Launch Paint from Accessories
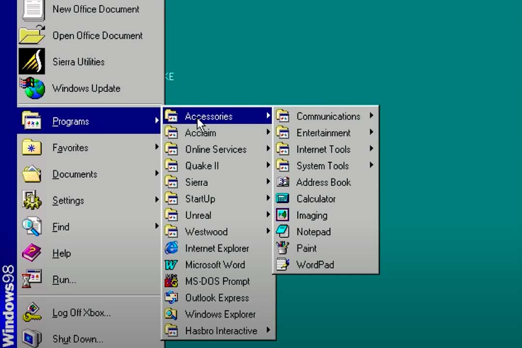Viewport: 522px width, 348px height. click(x=326, y=248)
